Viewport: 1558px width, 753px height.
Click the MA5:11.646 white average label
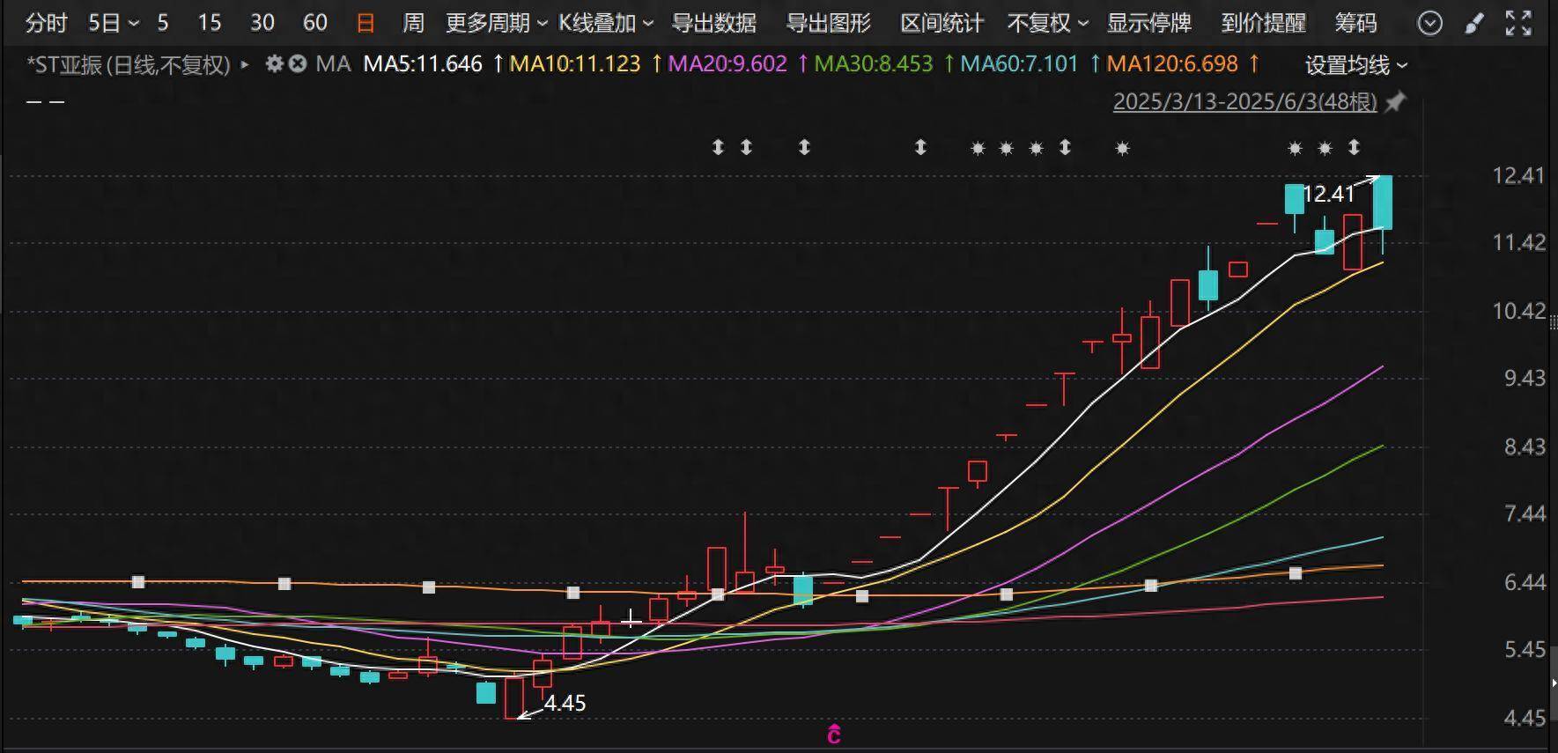tap(424, 64)
